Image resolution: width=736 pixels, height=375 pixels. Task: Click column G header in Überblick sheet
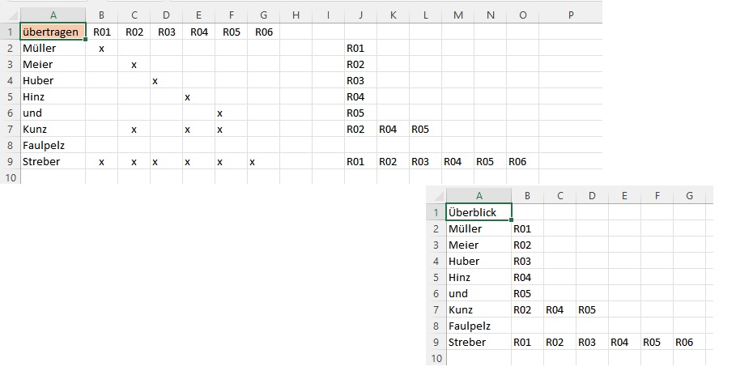coord(689,195)
